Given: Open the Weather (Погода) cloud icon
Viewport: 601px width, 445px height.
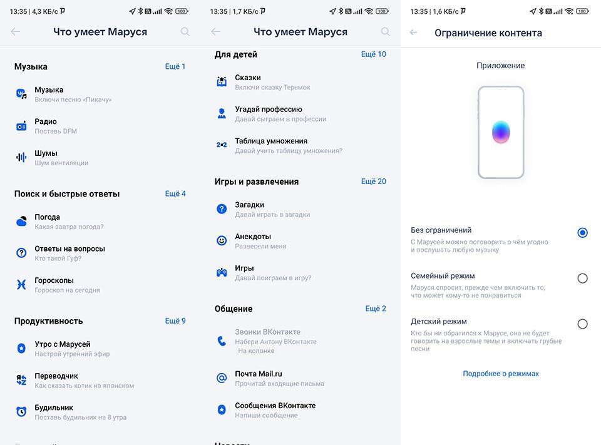Looking at the screenshot, I should pos(21,222).
